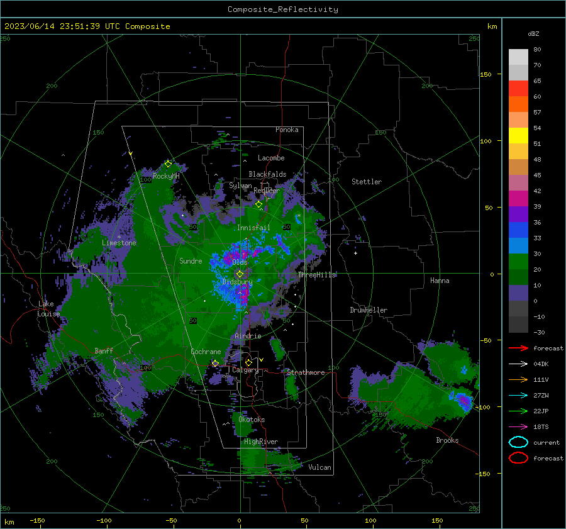Click the Sylvan label

[240, 186]
